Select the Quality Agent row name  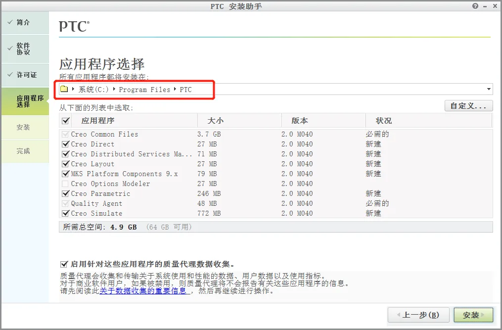[96, 204]
